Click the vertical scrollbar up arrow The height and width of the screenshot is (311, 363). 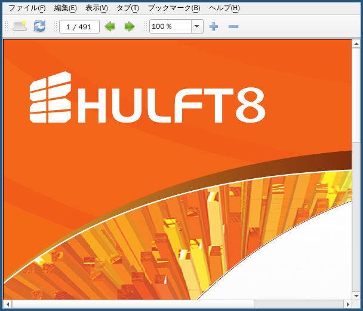[x=356, y=44]
